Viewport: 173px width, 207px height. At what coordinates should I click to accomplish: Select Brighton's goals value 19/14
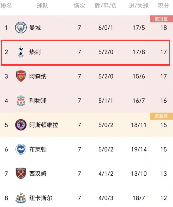tap(139, 149)
